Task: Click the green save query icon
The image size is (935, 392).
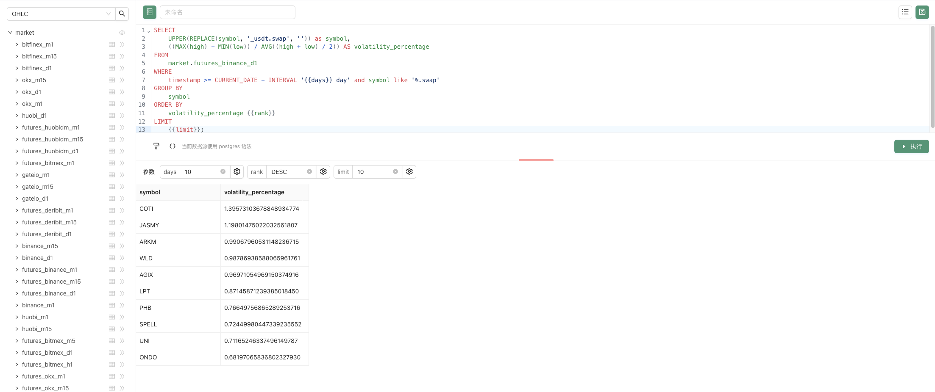Action: (x=922, y=12)
